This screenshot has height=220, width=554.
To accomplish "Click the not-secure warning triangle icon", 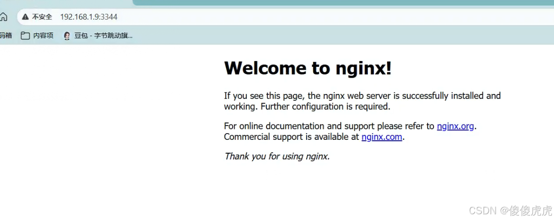I will pos(25,17).
